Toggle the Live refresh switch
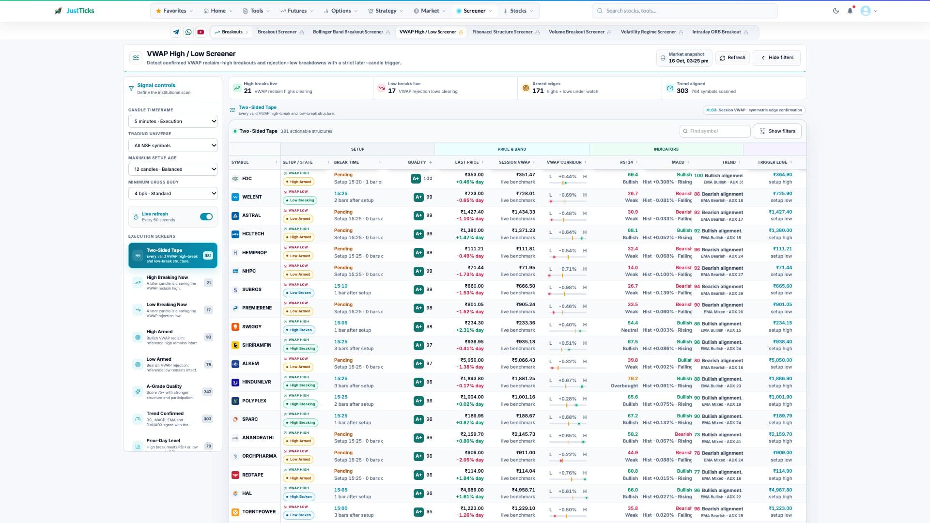 [x=206, y=217]
